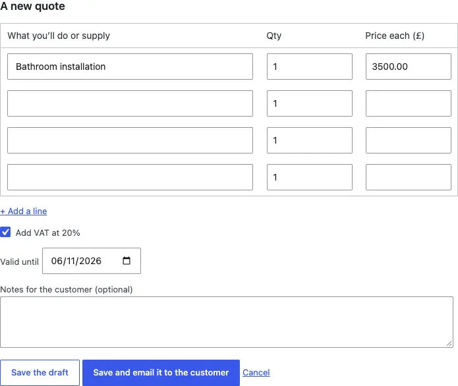Click the 'Valid until' label
The width and height of the screenshot is (458, 386).
tap(19, 262)
